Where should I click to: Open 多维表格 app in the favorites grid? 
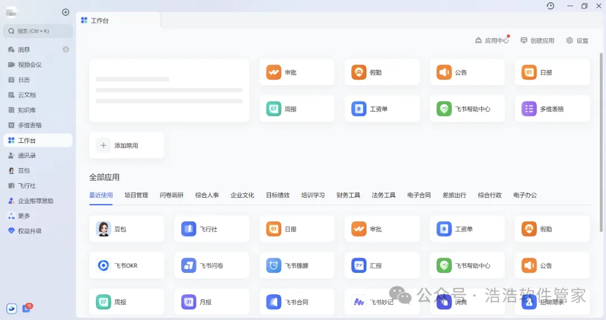pos(552,109)
